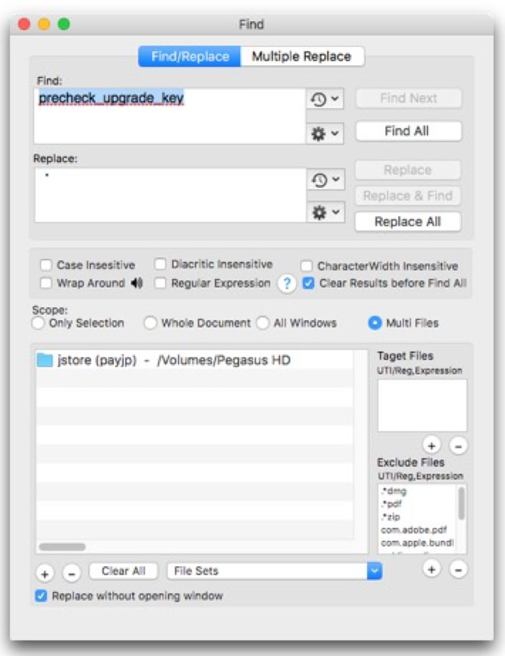Click the Wrap Around speaker icon
This screenshot has height=656, width=505.
137,283
